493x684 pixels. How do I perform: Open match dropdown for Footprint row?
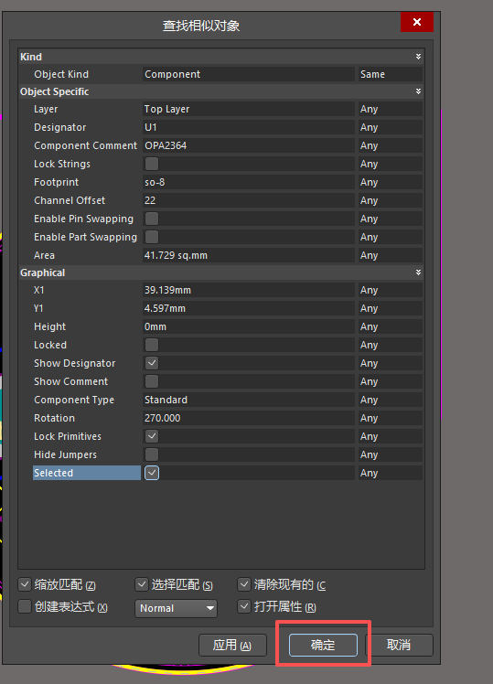pyautogui.click(x=391, y=182)
